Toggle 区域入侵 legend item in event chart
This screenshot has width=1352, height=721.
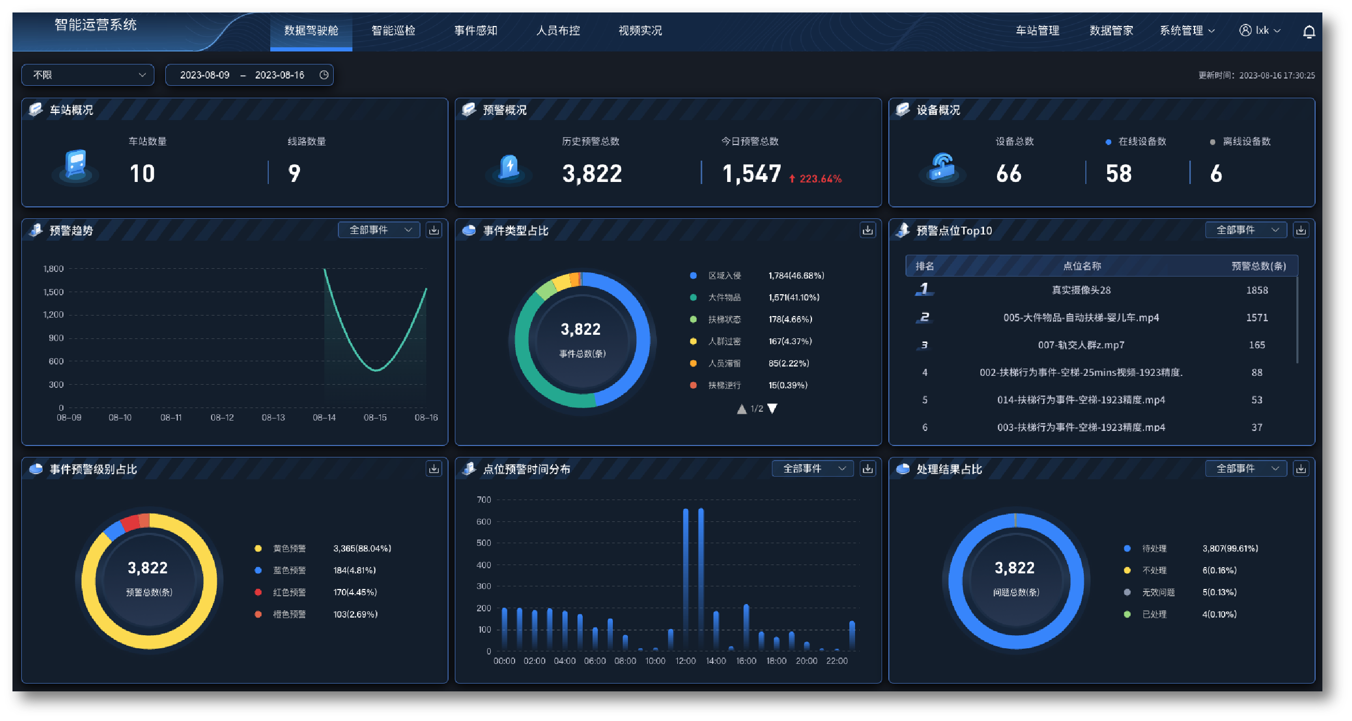(724, 276)
